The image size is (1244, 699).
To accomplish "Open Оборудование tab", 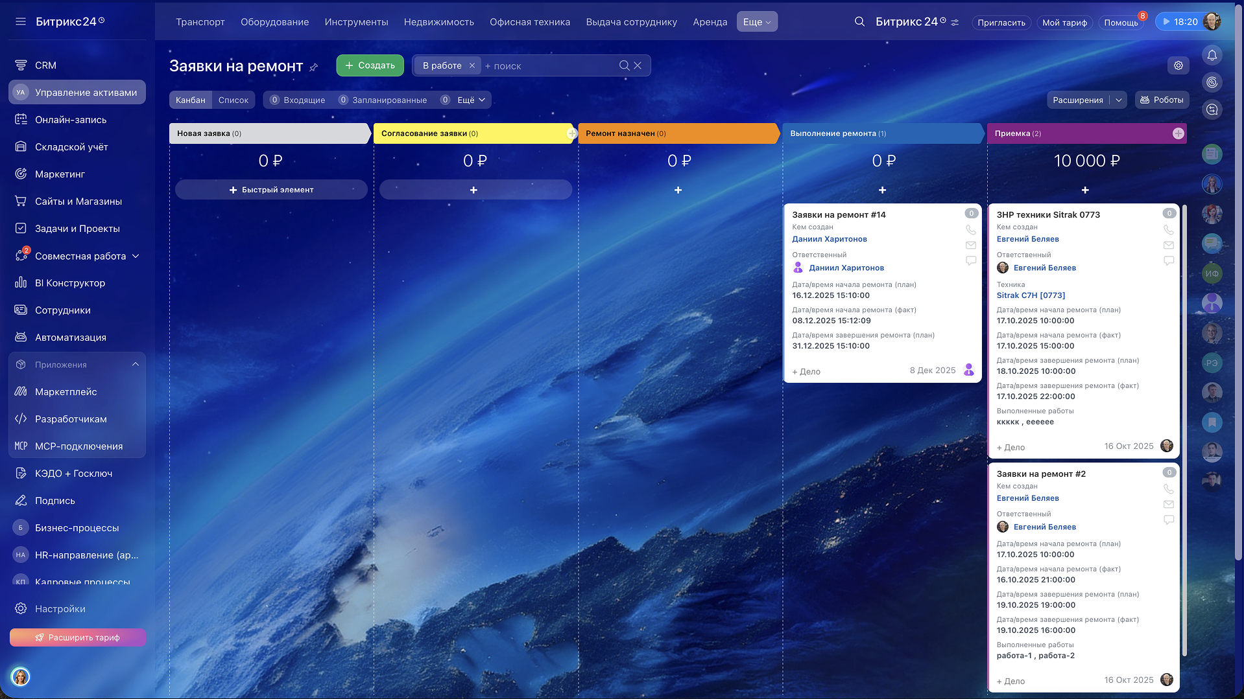I will click(275, 22).
